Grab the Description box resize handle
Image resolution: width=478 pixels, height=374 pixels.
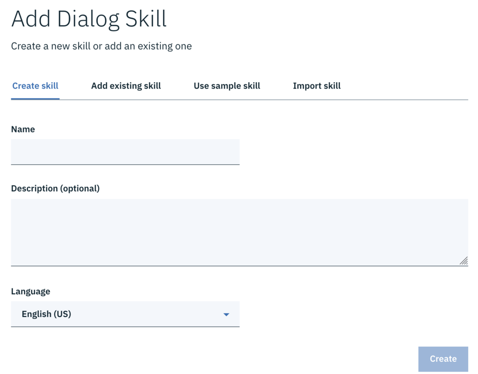pos(464,261)
